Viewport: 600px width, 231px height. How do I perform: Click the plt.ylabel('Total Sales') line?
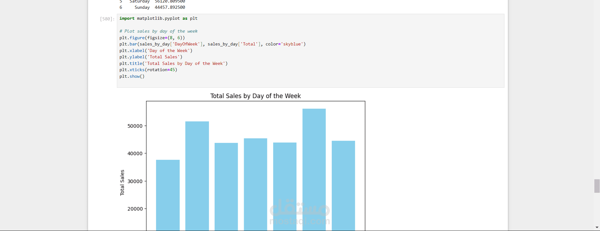(x=151, y=57)
